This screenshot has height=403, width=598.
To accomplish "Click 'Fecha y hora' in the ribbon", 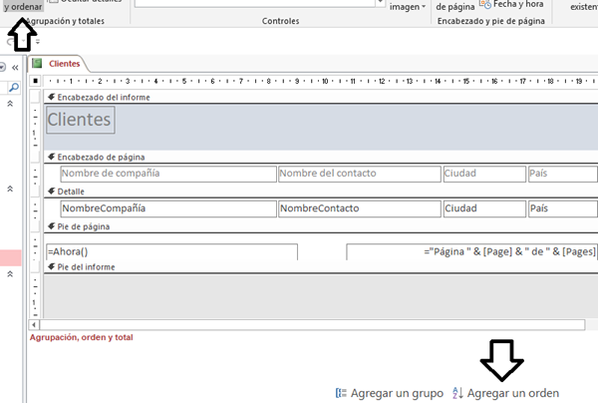I will click(511, 5).
